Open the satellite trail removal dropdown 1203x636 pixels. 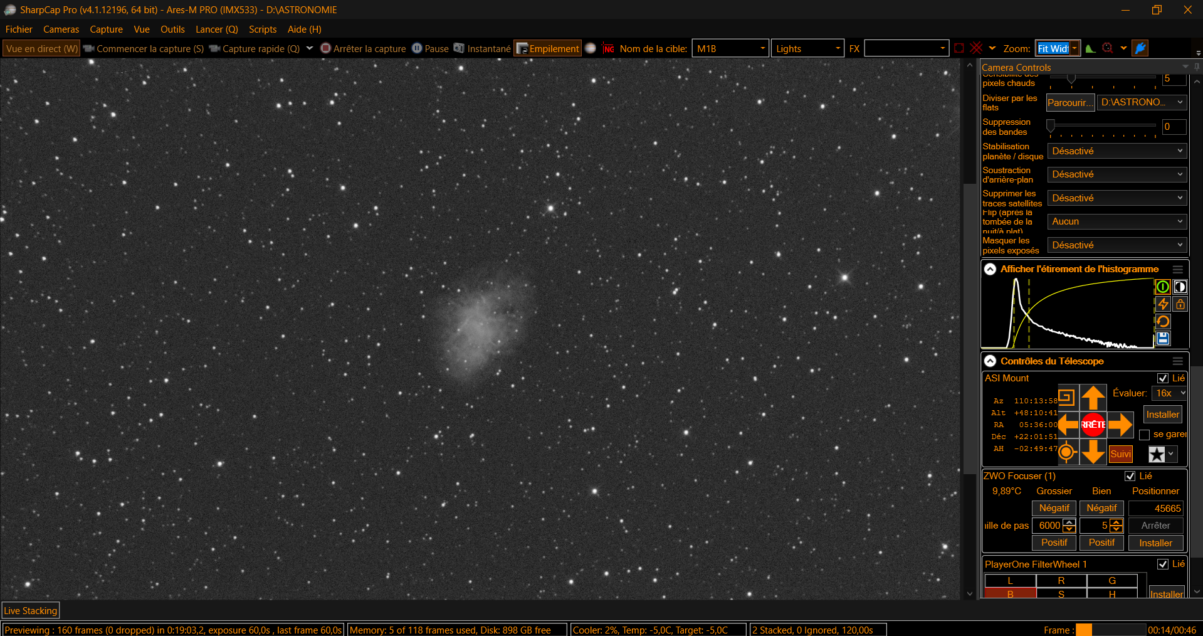(x=1117, y=198)
